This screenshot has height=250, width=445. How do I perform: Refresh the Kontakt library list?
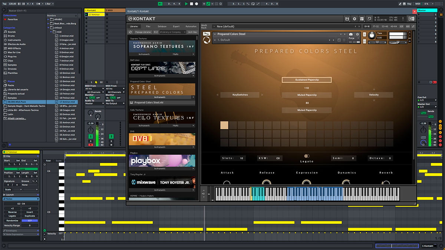coord(131,32)
